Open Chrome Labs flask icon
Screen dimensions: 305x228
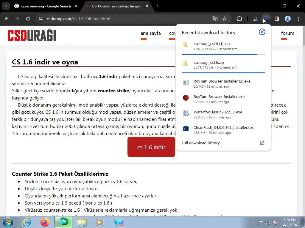pyautogui.click(x=255, y=19)
